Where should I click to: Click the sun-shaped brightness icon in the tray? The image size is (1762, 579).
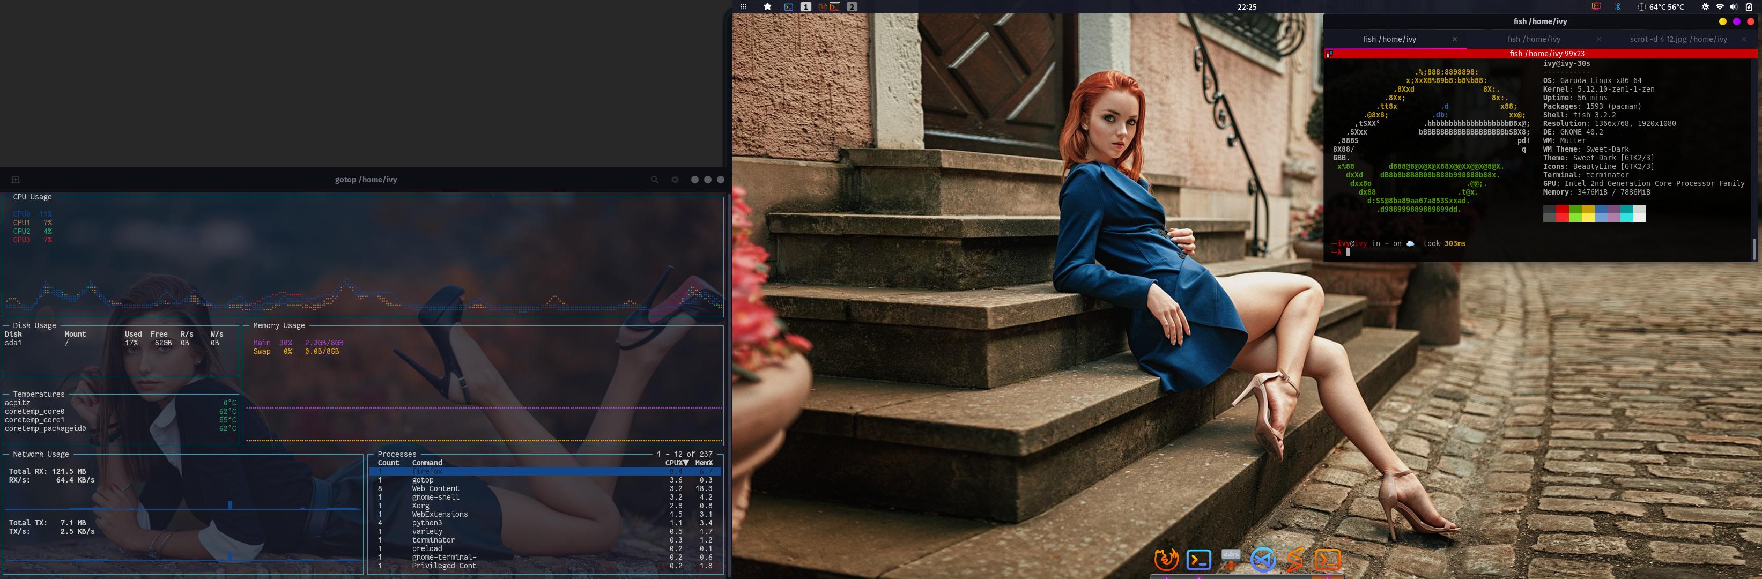1705,7
